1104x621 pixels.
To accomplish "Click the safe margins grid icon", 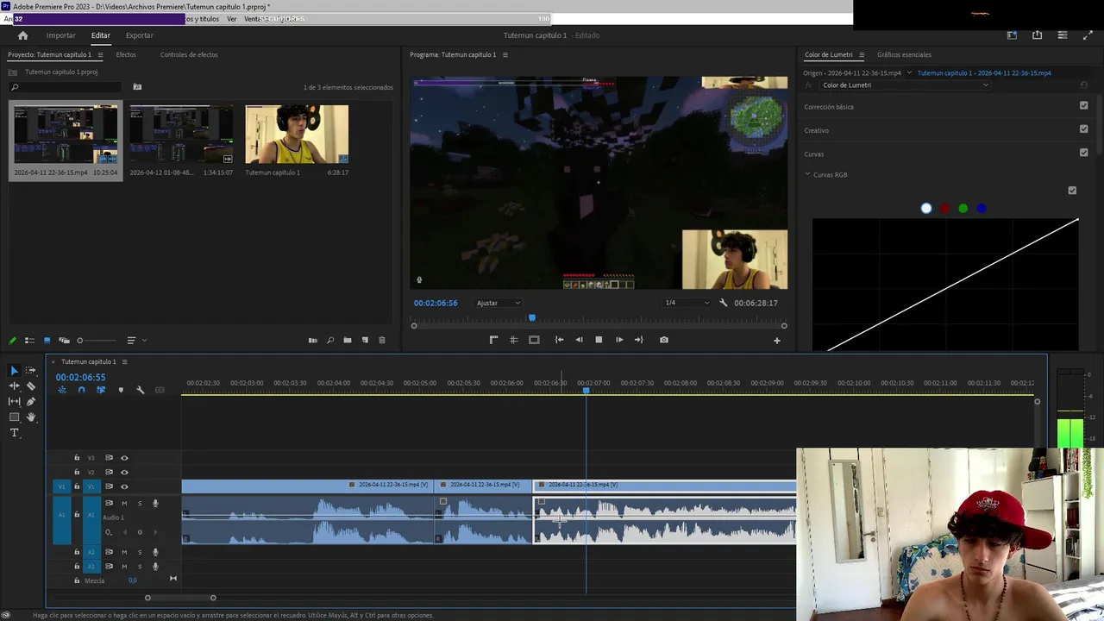I will point(513,340).
